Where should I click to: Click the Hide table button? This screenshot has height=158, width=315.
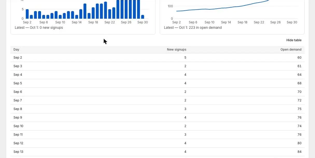294,40
